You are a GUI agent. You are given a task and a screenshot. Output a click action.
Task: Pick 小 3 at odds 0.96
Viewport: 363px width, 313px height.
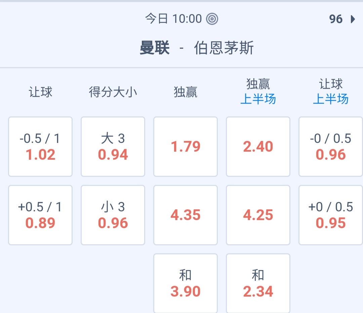click(x=113, y=215)
